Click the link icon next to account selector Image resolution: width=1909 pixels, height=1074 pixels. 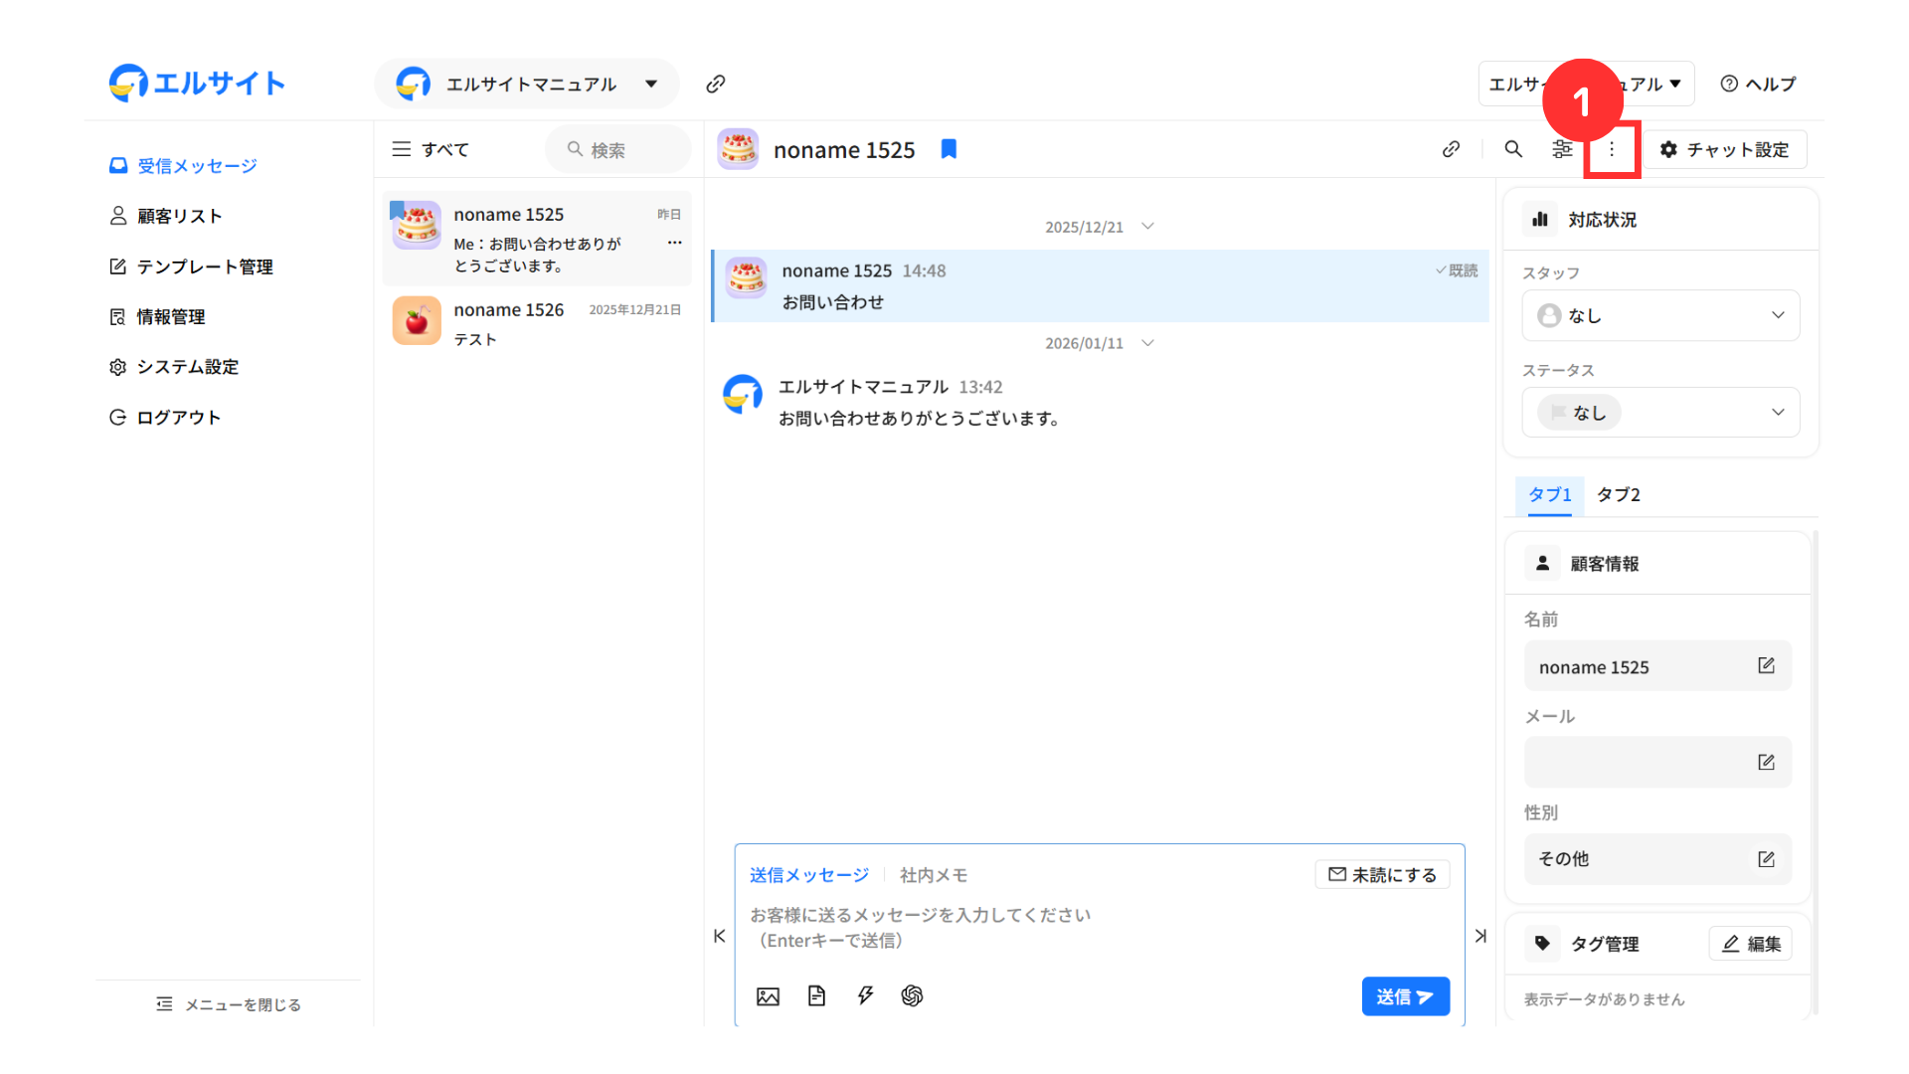[716, 84]
